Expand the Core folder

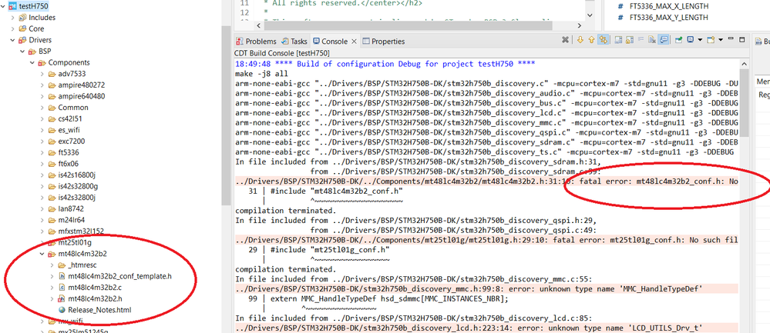[x=13, y=29]
